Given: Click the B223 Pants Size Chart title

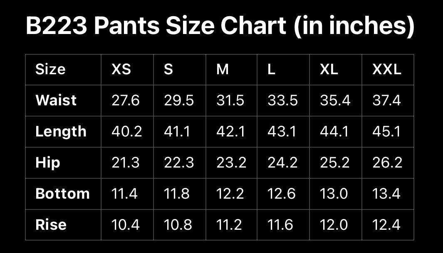Looking at the screenshot, I should point(220,27).
